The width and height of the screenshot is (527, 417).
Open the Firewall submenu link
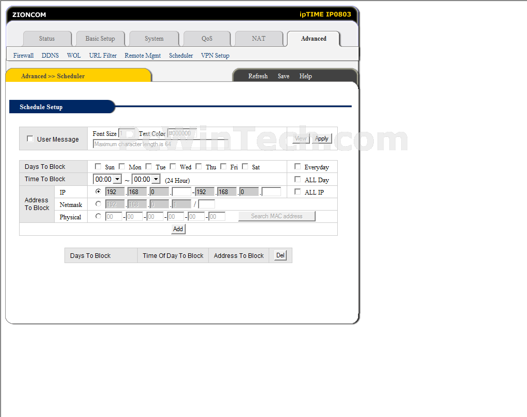pyautogui.click(x=24, y=56)
